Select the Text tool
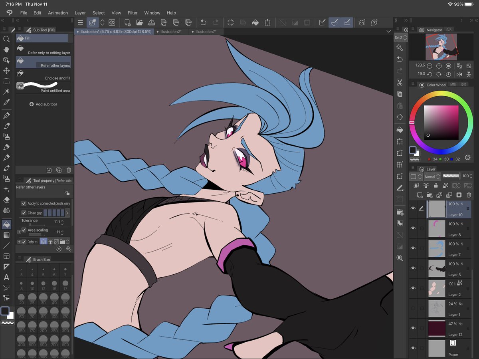 click(x=6, y=277)
